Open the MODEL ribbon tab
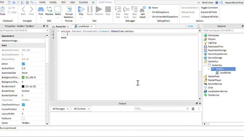Screen dimensions: 244x137 pyautogui.click(x=53, y=2)
